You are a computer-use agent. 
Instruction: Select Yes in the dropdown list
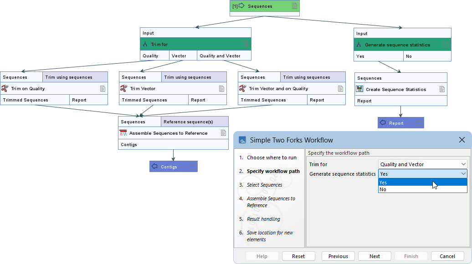coord(422,183)
